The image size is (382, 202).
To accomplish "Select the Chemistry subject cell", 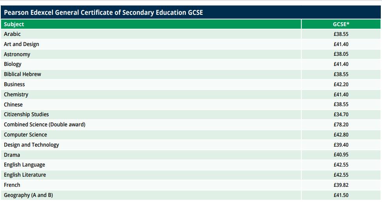I will [151, 94].
